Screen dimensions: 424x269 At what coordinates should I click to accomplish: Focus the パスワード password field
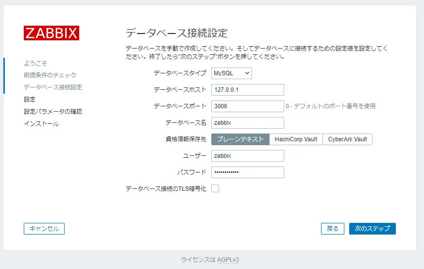coord(247,172)
